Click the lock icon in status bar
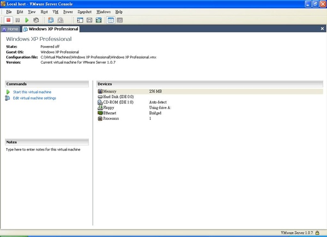The height and width of the screenshot is (237, 327). coord(317,233)
